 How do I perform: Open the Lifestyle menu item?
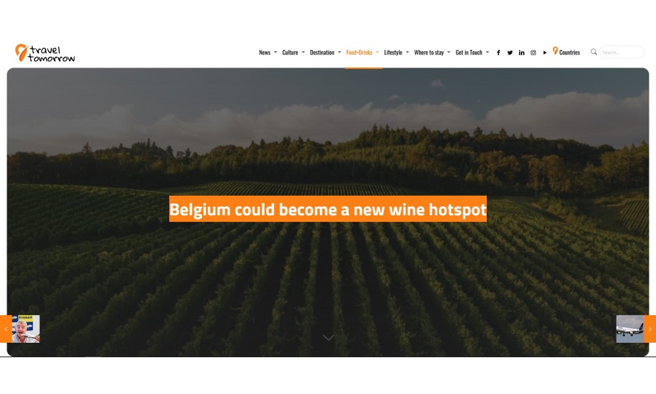coord(393,53)
